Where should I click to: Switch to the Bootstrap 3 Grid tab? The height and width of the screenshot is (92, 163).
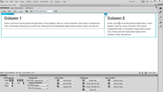click(x=13, y=75)
